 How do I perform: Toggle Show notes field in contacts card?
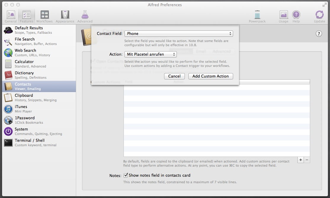point(126,175)
